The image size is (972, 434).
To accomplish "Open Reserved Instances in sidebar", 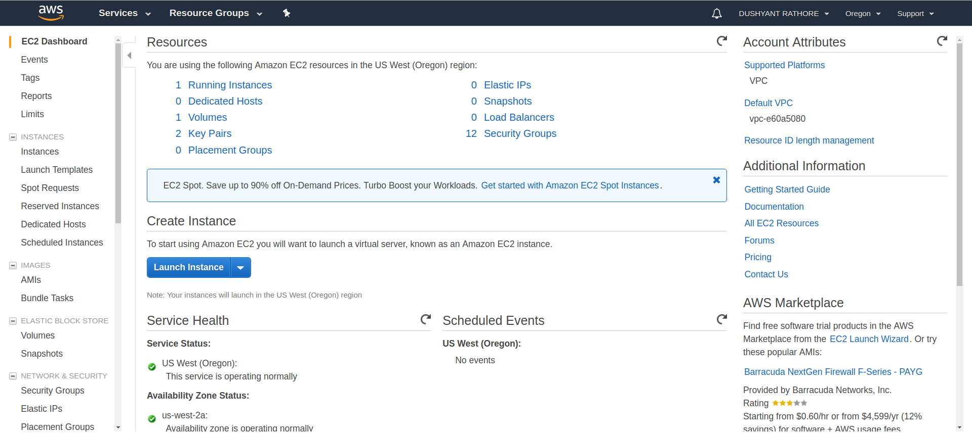I will tap(60, 206).
